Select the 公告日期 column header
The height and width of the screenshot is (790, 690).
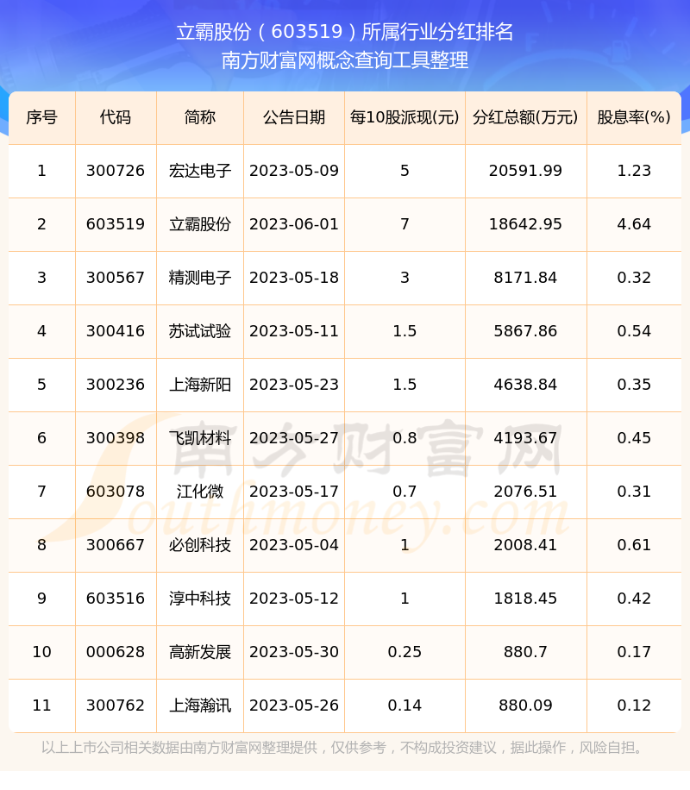(294, 117)
